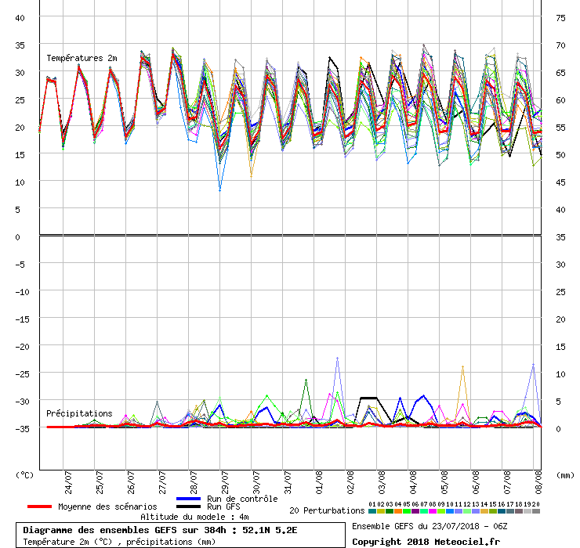Screen dimensions: 580x548
Task: Click blue Run de contrôle legend line
Action: 189,499
